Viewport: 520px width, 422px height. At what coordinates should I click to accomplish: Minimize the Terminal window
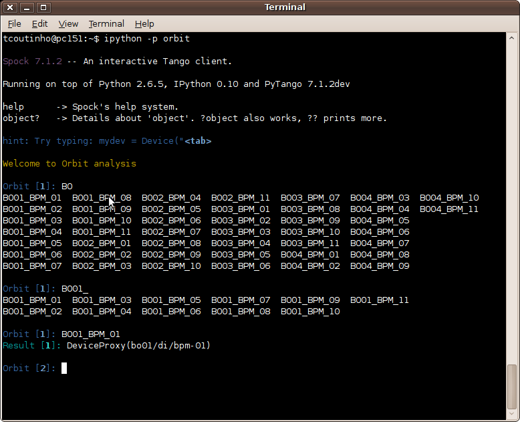tap(27, 7)
